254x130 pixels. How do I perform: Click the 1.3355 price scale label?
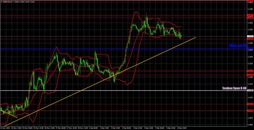250,23
